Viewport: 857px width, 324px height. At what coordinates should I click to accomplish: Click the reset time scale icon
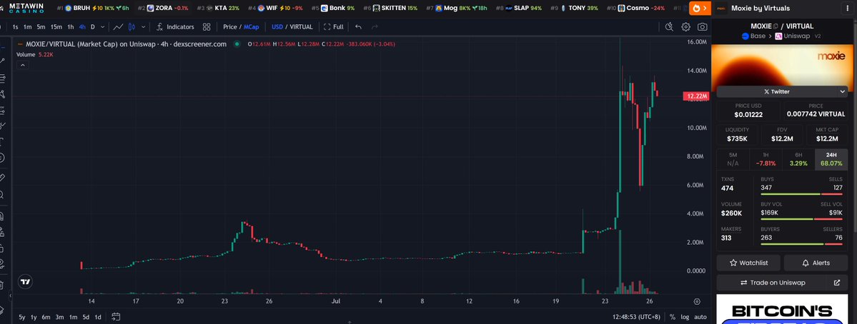697,301
